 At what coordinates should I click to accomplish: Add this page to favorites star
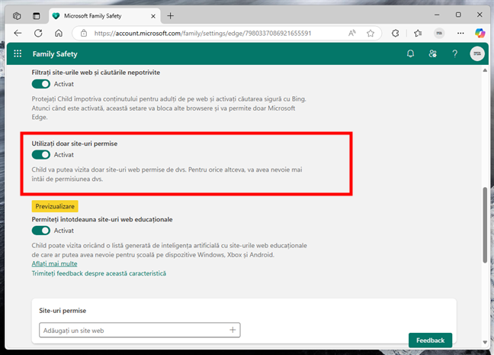pyautogui.click(x=370, y=33)
